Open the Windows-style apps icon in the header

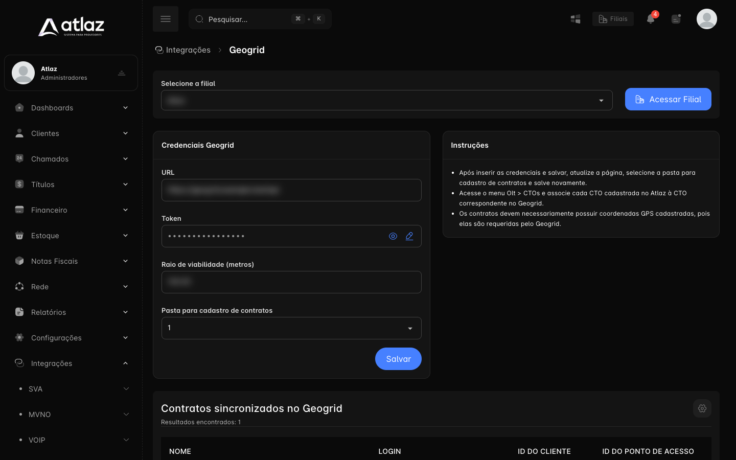coord(576,19)
